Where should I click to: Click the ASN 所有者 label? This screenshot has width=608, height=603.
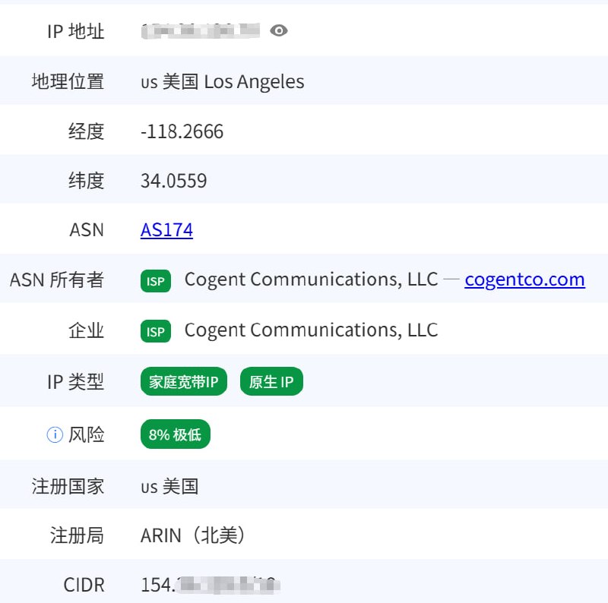coord(57,280)
